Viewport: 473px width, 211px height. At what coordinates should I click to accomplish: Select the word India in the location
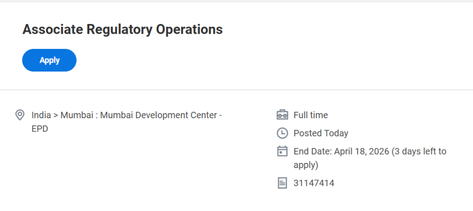pyautogui.click(x=42, y=115)
